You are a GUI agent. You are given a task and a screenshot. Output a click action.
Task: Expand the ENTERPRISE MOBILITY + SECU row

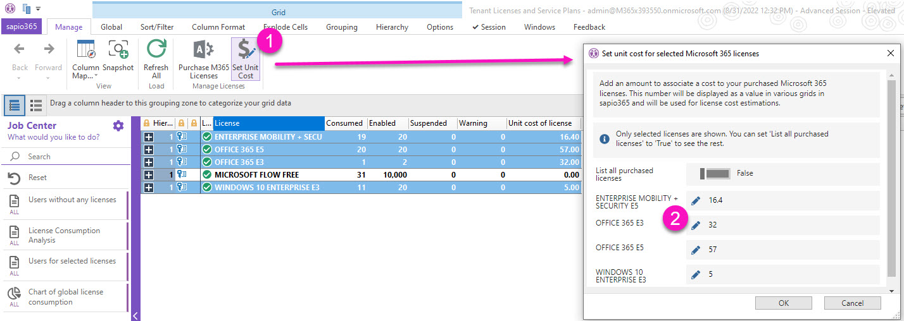coord(149,136)
